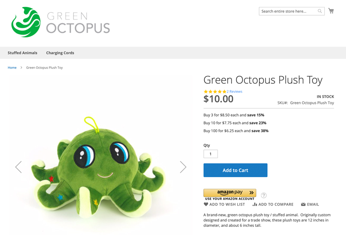Go to Home breadcrumb link
Screen dimensions: 346x235
(12, 67)
